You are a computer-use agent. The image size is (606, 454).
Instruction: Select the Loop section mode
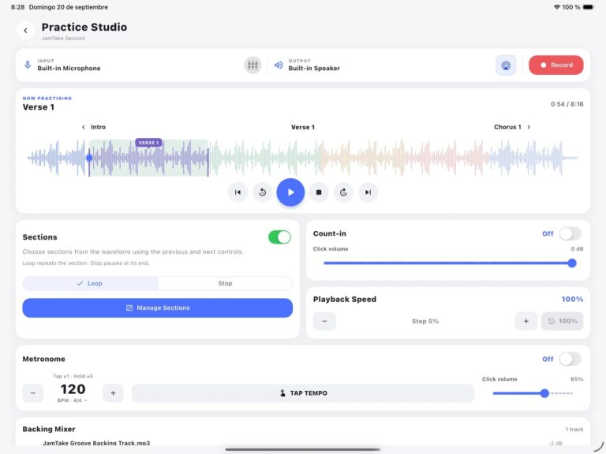click(90, 284)
